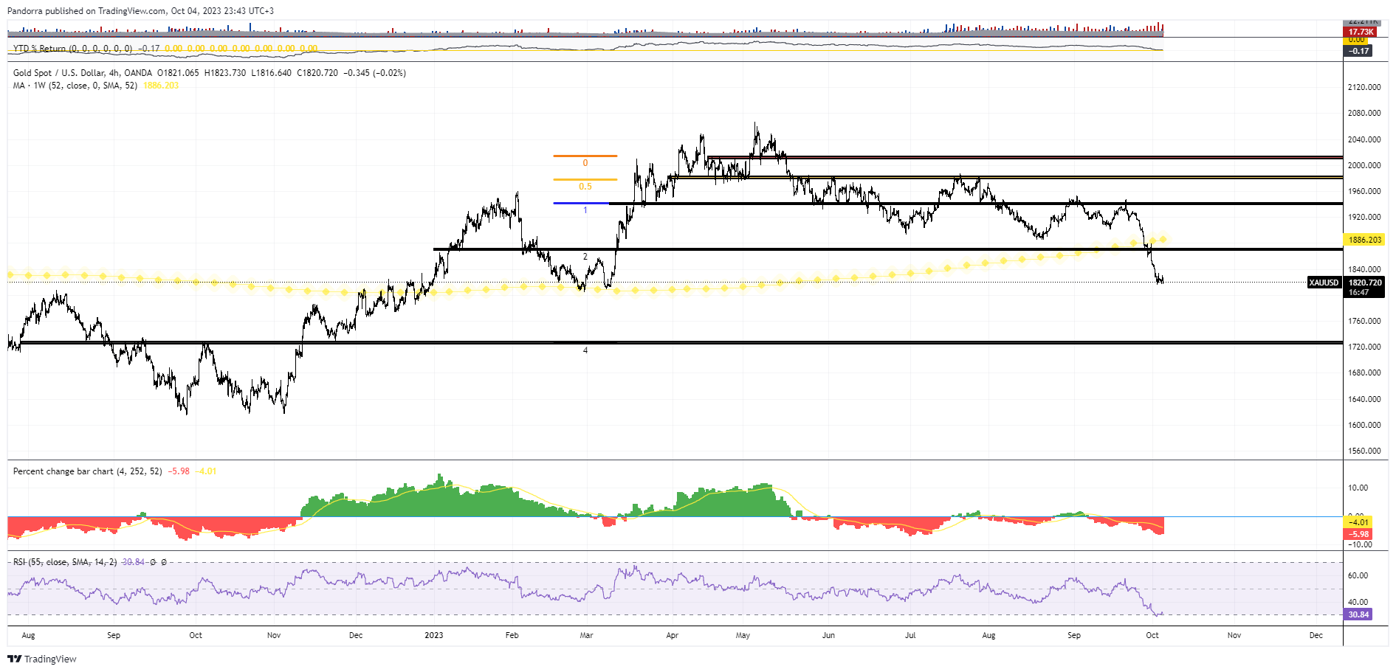Screen dimensions: 1396x672
Task: Click the red -5.98 value in Percent change legend
Action: 179,471
